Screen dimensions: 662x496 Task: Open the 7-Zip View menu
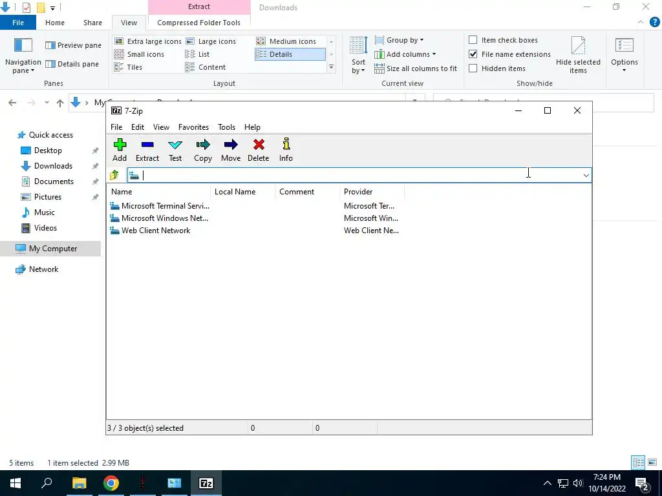pos(161,127)
